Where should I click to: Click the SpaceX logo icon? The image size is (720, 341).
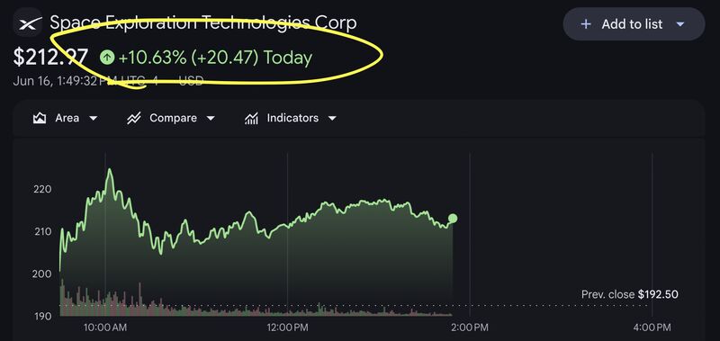coord(28,22)
